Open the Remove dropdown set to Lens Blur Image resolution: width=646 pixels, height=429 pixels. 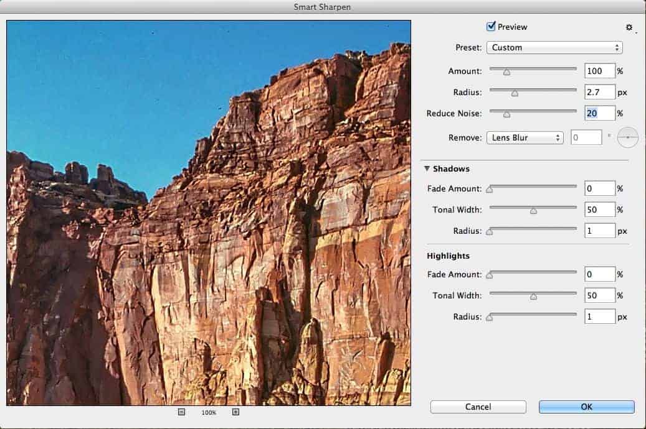pos(525,137)
